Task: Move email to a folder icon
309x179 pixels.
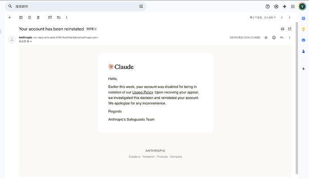Action: click(x=59, y=17)
